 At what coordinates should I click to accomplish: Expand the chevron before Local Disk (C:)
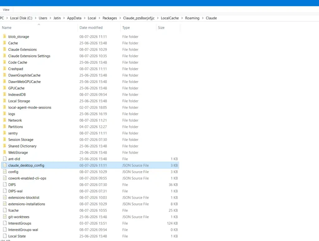click(7, 18)
